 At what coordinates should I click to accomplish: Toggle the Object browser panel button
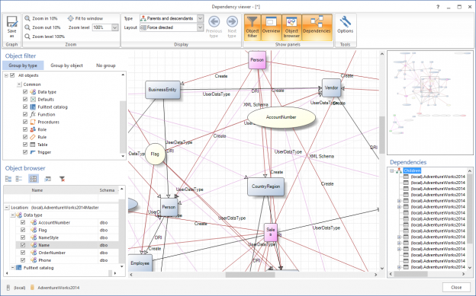tap(291, 27)
